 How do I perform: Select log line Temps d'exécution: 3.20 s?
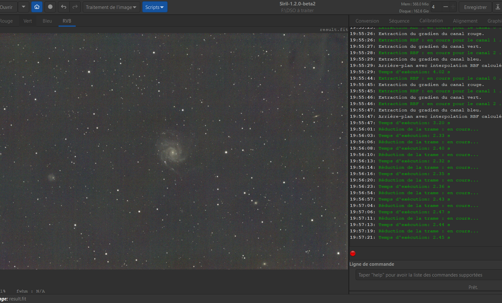(400, 123)
